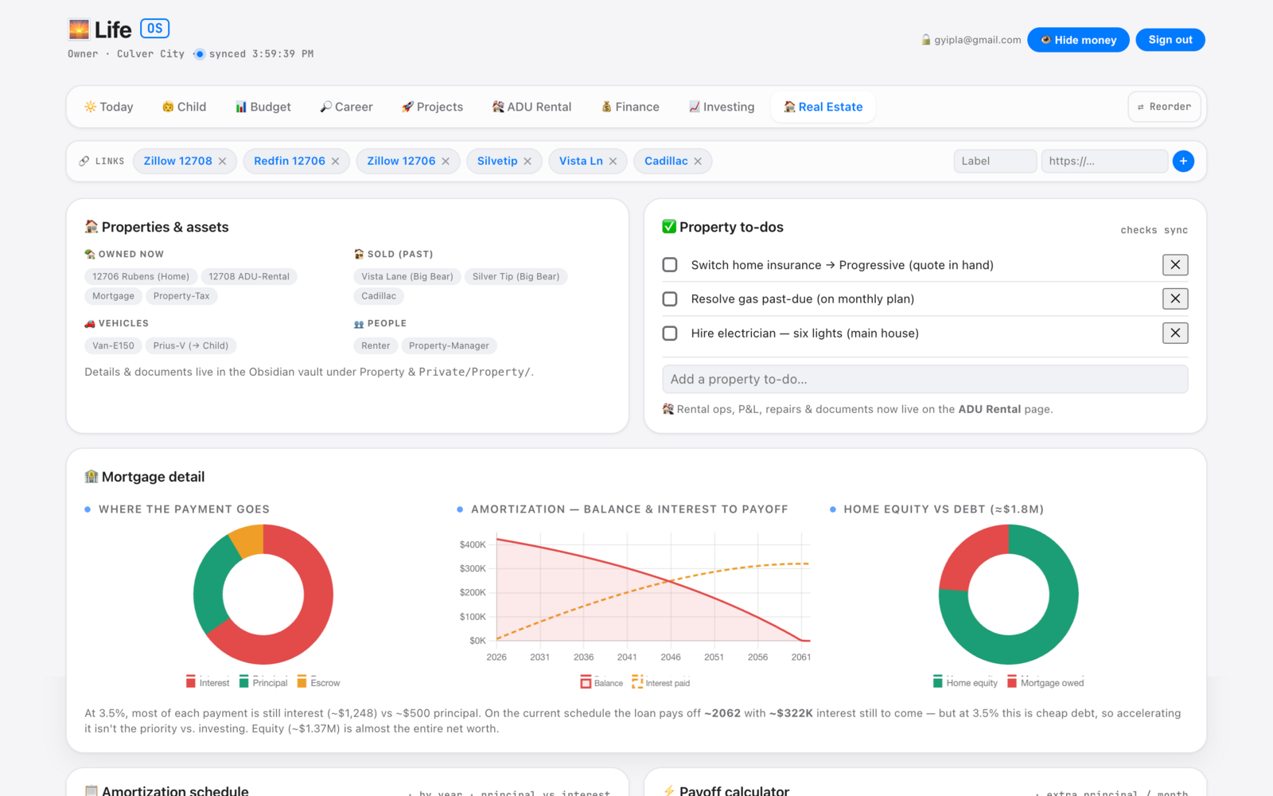Screen dimensions: 1273x796
Task: Click the Label input field
Action: (x=995, y=161)
